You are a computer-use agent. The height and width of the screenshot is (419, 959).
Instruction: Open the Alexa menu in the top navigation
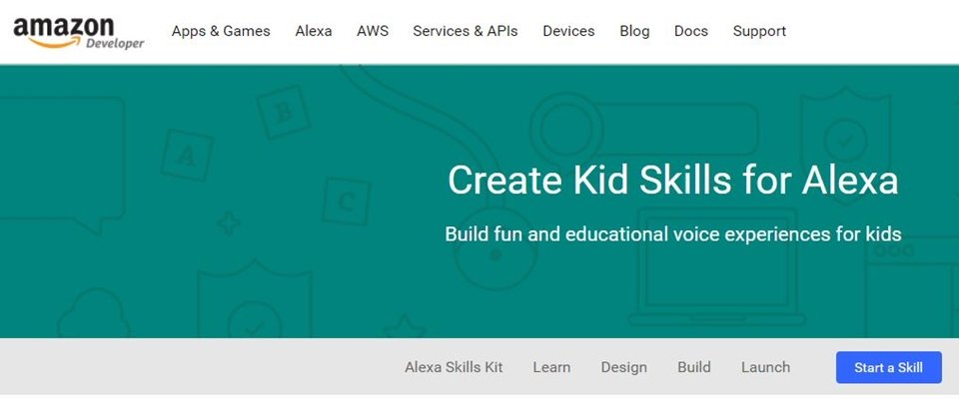pyautogui.click(x=314, y=31)
